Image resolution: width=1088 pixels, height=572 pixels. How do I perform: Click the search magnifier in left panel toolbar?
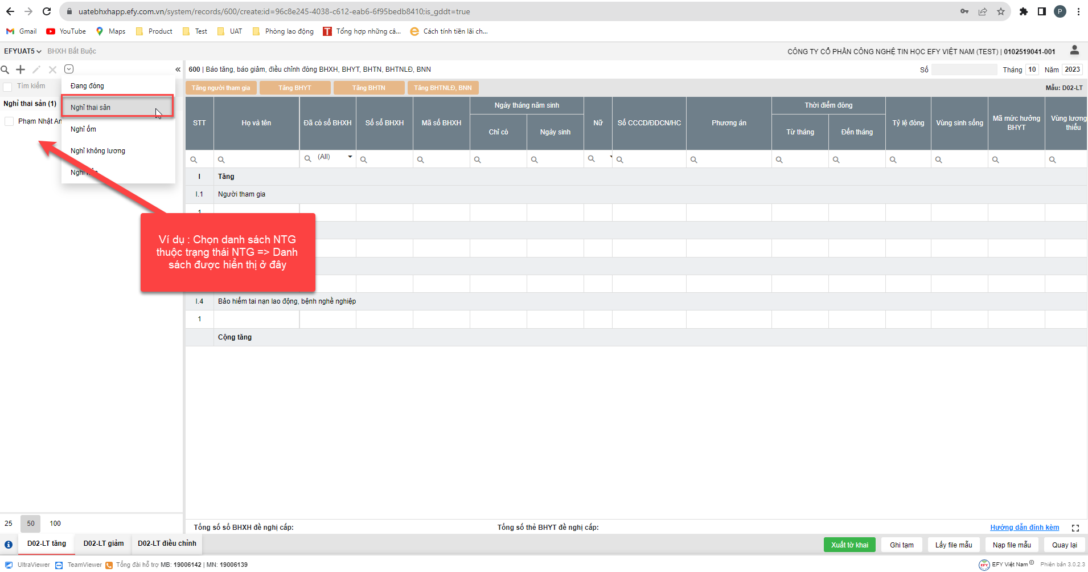[5, 70]
